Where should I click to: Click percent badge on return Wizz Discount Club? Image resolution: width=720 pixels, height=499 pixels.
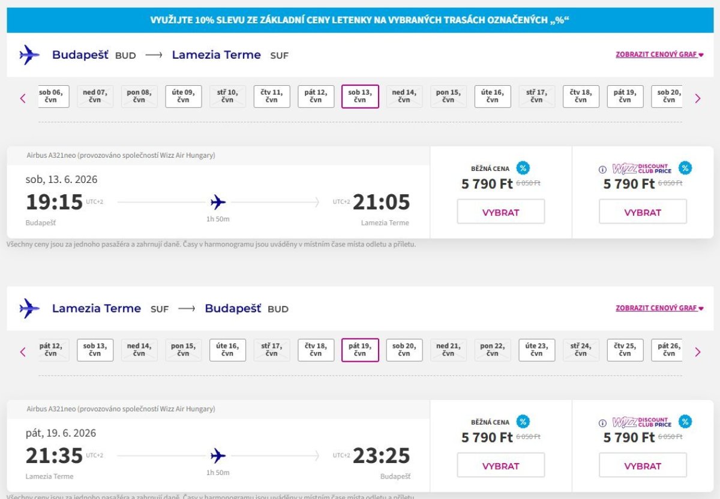(x=685, y=422)
